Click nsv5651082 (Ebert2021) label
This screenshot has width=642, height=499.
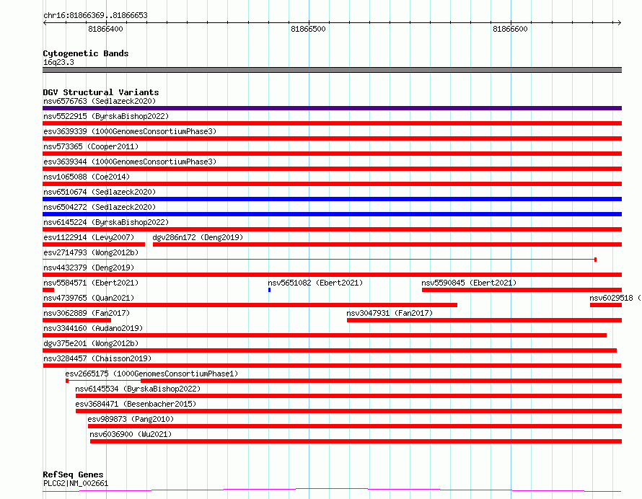(x=315, y=283)
